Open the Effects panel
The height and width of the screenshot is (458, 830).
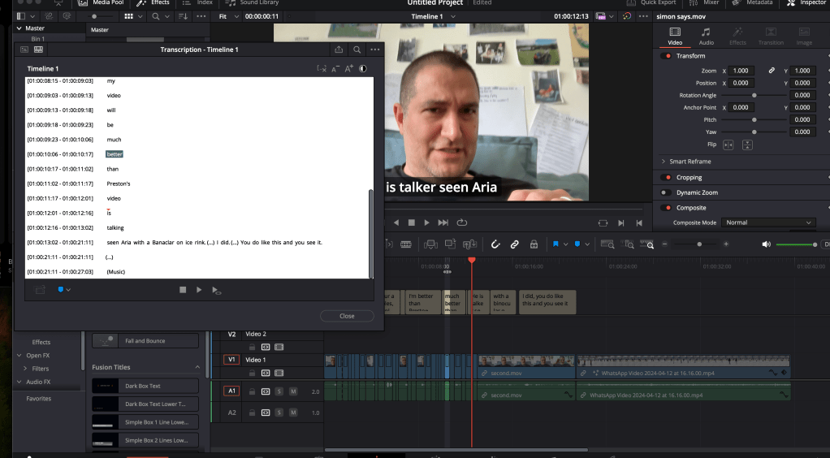click(x=153, y=3)
